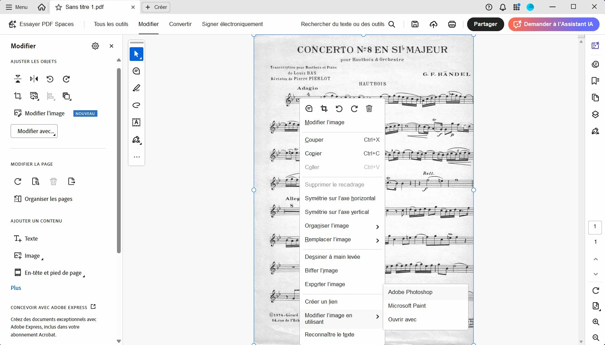Click the arrange objects icon in left panel
Viewport: 605px width, 345px height.
[67, 96]
